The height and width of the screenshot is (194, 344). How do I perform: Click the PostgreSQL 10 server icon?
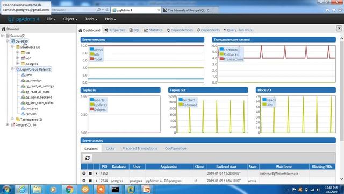point(13,125)
